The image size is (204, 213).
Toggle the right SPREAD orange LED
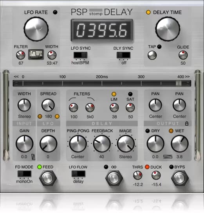(x=57, y=116)
